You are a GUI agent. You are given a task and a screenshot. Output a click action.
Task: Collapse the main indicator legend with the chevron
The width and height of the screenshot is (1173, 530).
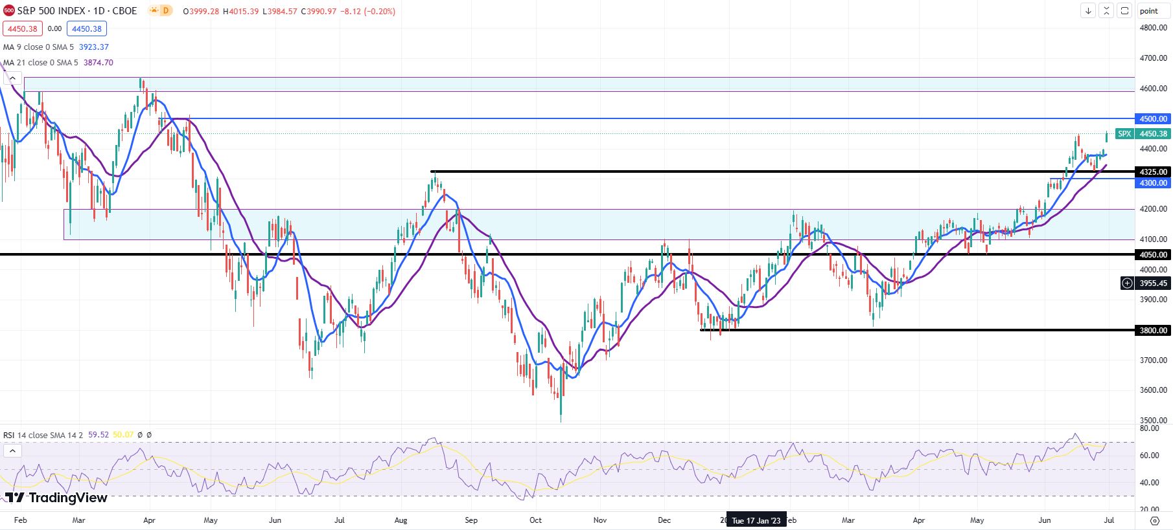pos(12,78)
